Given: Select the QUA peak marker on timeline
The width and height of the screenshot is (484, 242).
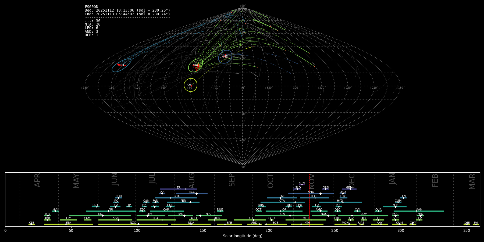Looking at the screenshot, I should coord(378,211).
